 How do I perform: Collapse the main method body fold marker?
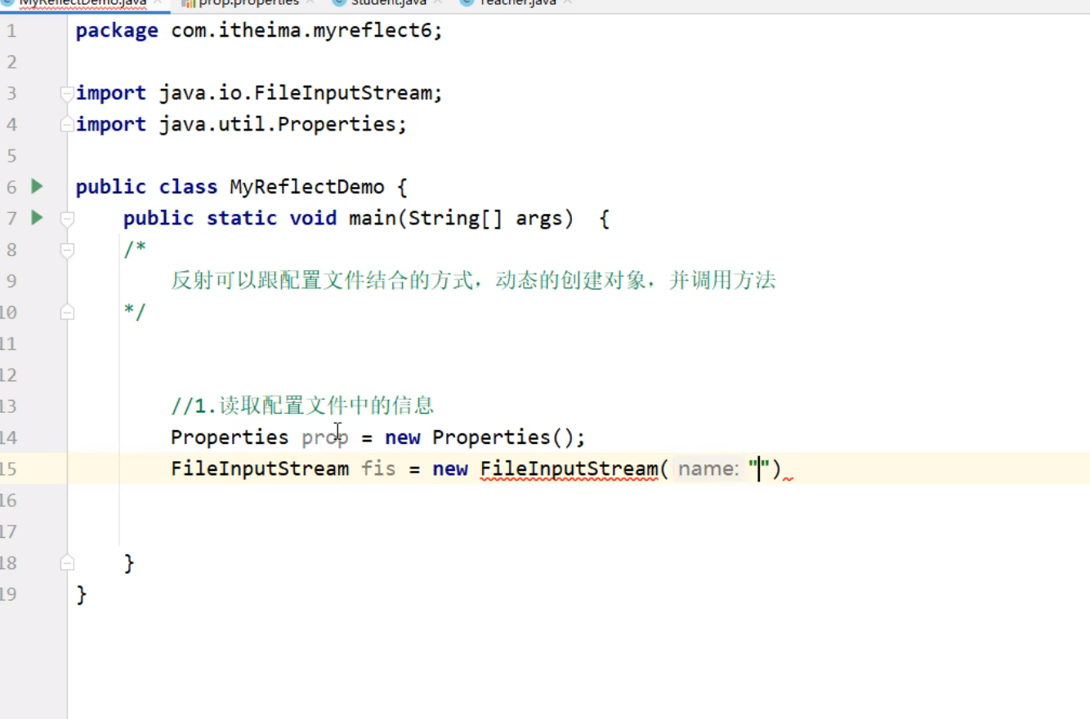(x=66, y=218)
